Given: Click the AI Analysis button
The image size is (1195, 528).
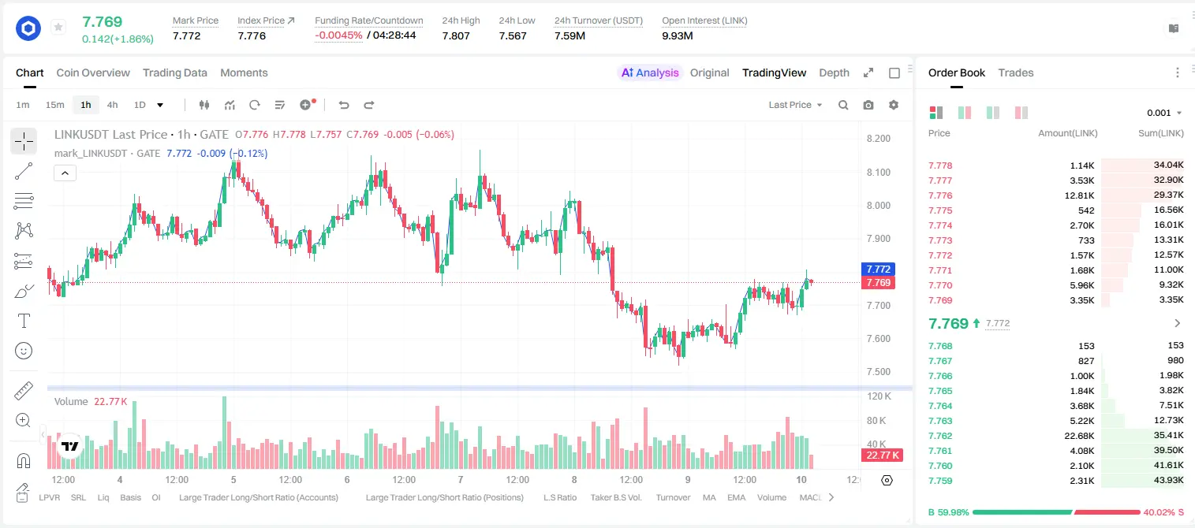Looking at the screenshot, I should click(650, 73).
